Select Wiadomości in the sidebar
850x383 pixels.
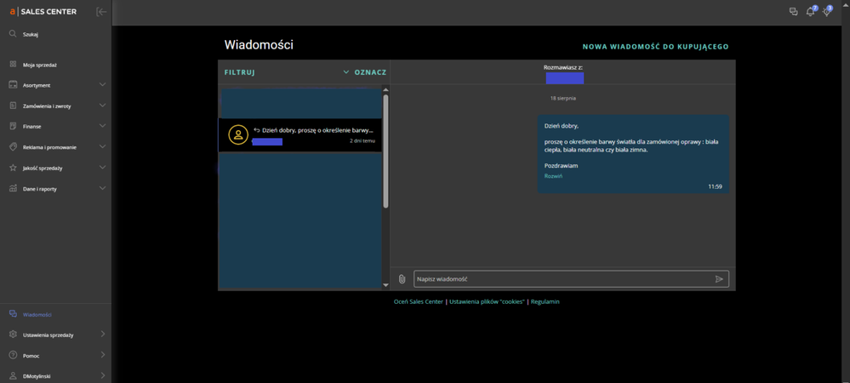click(37, 315)
